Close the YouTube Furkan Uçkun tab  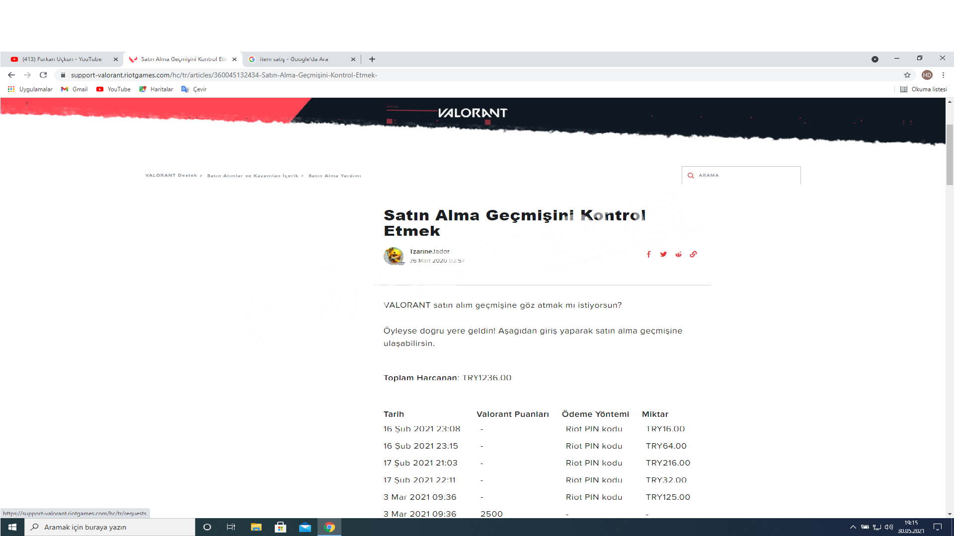tap(115, 59)
